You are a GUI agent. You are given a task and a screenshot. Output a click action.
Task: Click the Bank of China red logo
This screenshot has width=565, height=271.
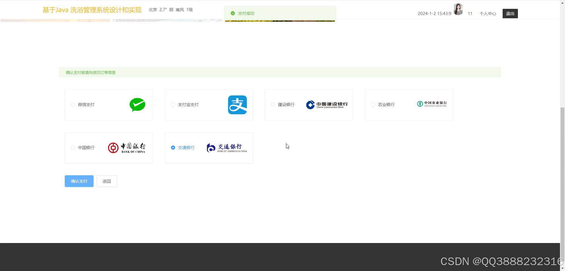(127, 148)
